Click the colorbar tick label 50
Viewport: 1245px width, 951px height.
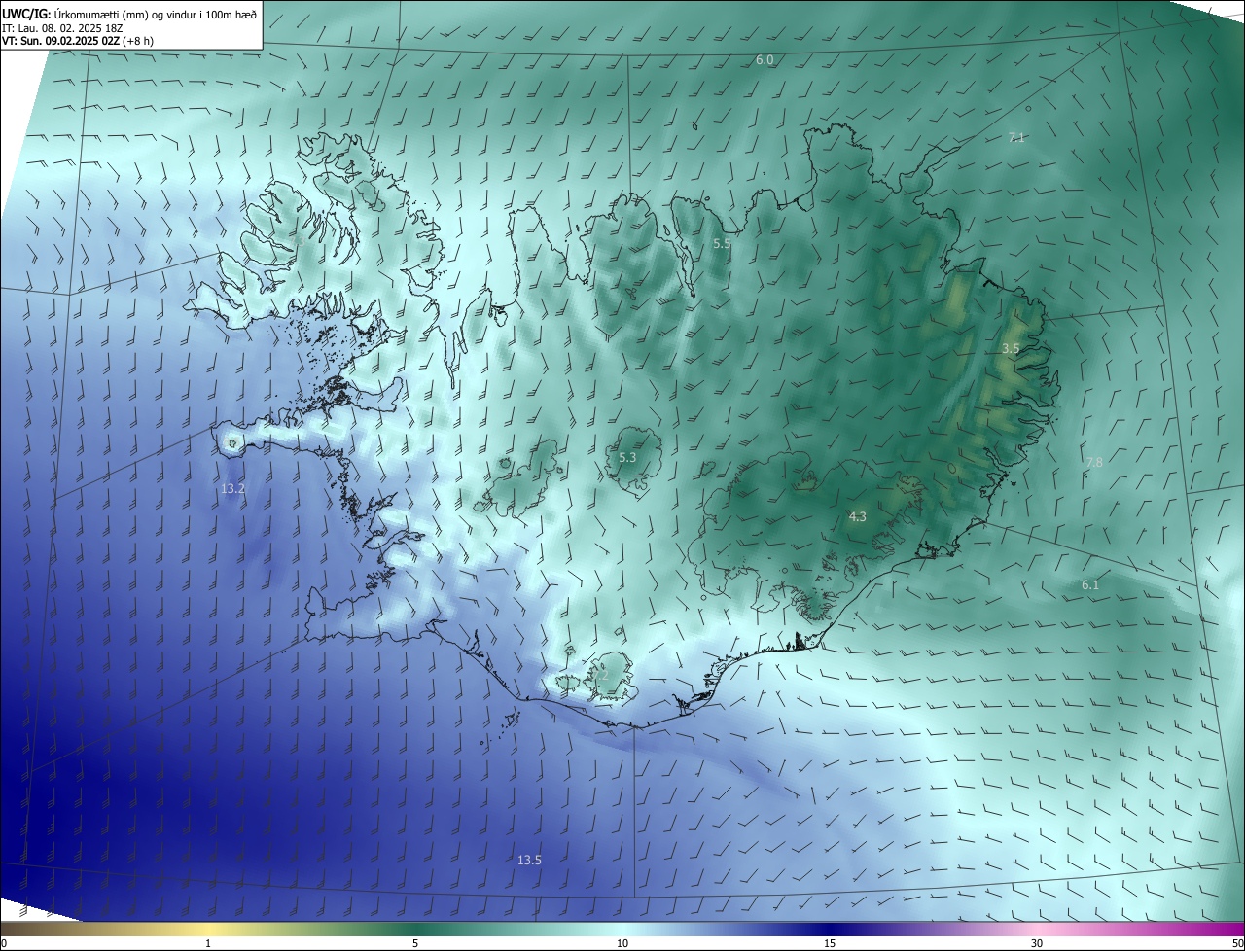tap(1236, 943)
